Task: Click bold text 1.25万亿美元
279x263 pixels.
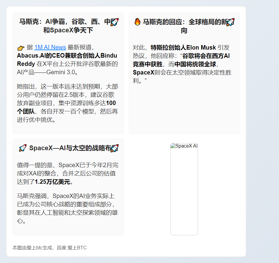Action: [53, 182]
